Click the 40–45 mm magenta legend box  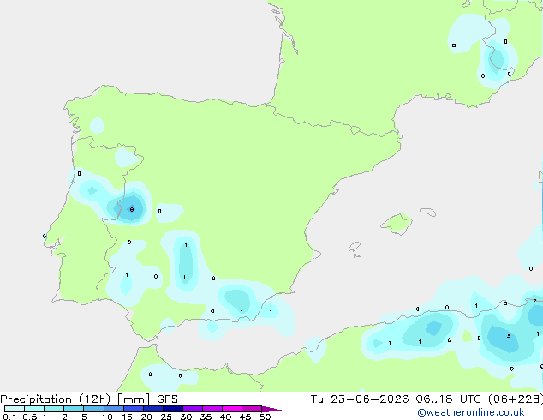click(232, 409)
